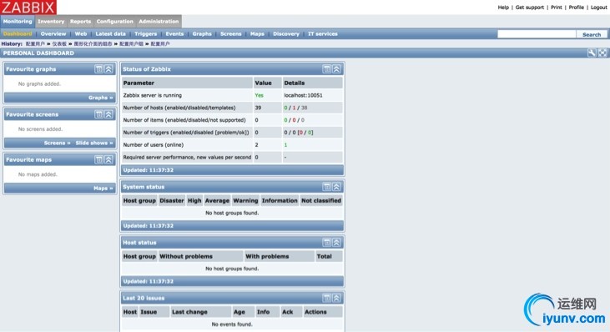Click 'Required server performance' row text

(187, 157)
